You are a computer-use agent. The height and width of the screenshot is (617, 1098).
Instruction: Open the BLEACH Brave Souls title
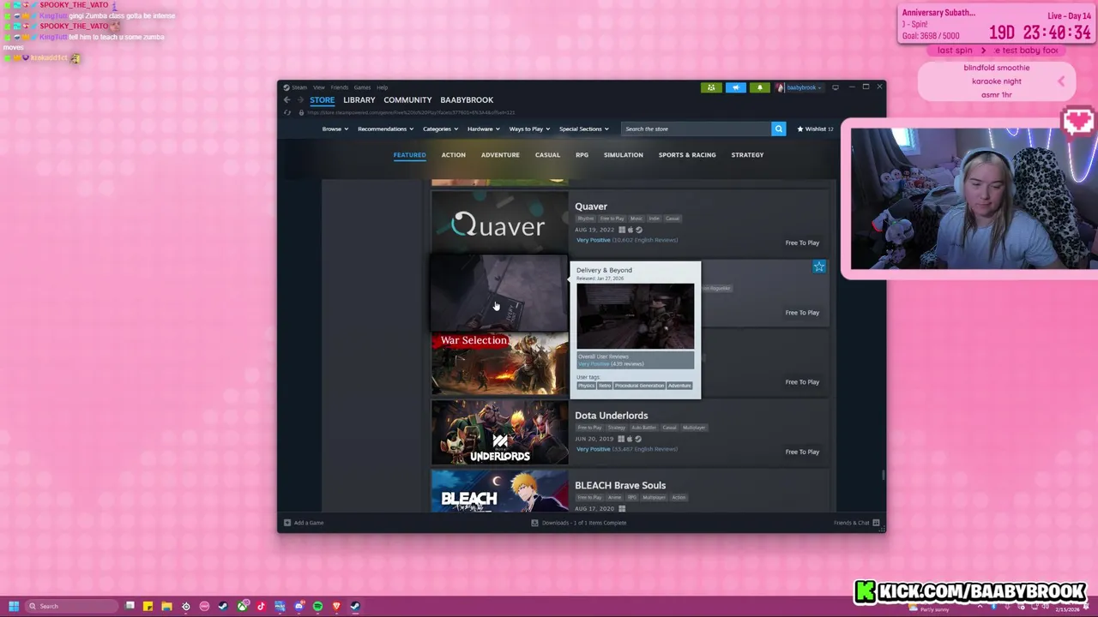click(620, 485)
